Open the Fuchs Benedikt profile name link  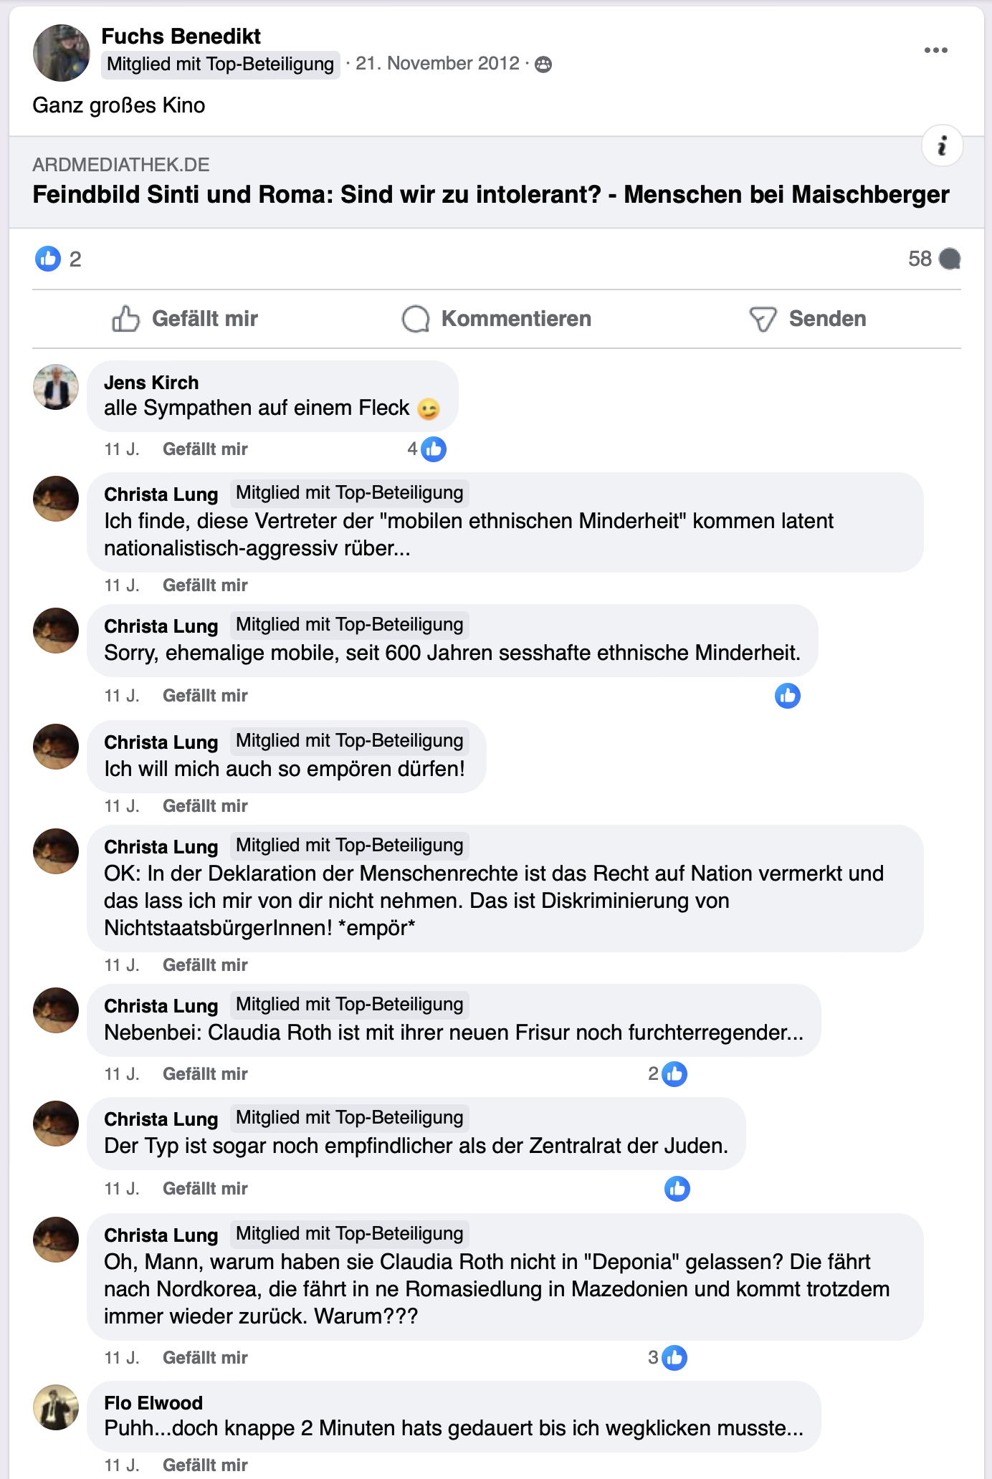(x=181, y=36)
